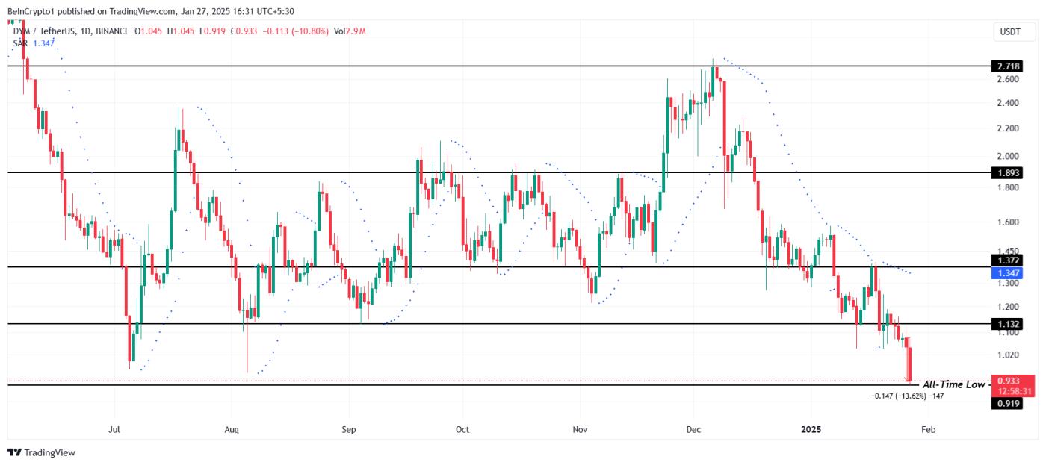Click the All-Time Low annotation text
The height and width of the screenshot is (465, 1046).
coord(953,384)
